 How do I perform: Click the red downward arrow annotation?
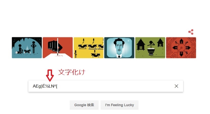50,75
